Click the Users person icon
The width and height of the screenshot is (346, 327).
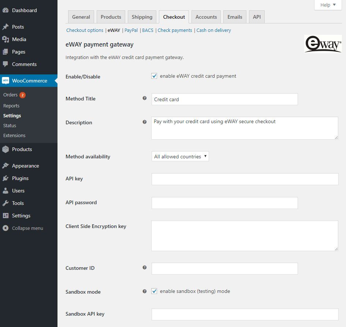5,191
